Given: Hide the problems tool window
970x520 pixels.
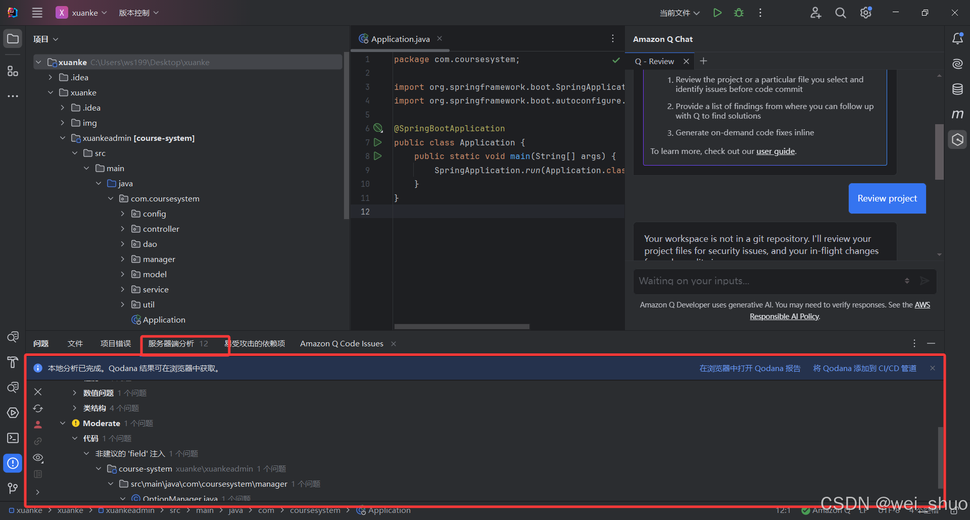Looking at the screenshot, I should point(931,343).
